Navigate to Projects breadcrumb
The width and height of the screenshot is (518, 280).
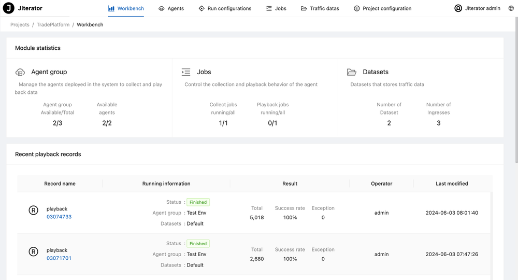click(x=20, y=24)
